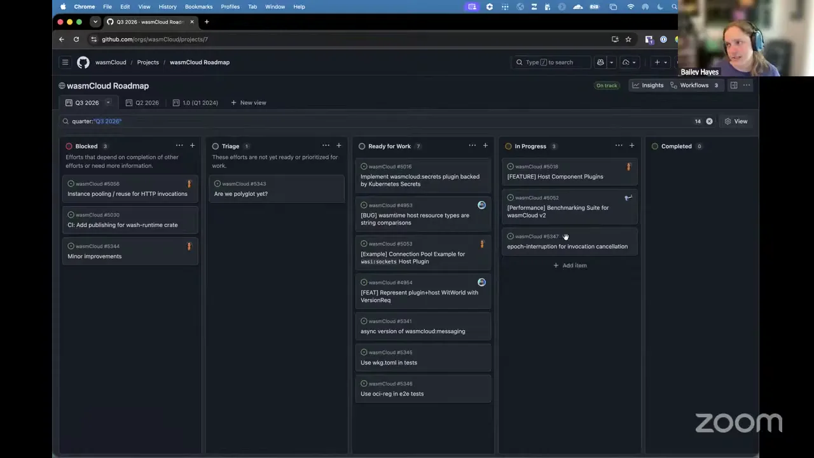Open the History menu in menu bar
Screen dimensions: 814x458
point(167,6)
